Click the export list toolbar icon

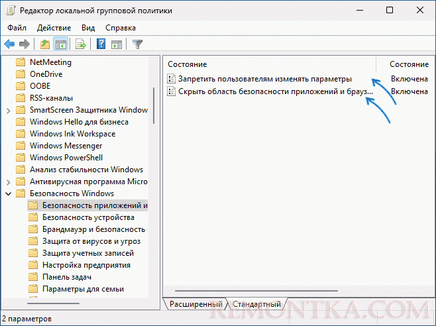point(81,44)
